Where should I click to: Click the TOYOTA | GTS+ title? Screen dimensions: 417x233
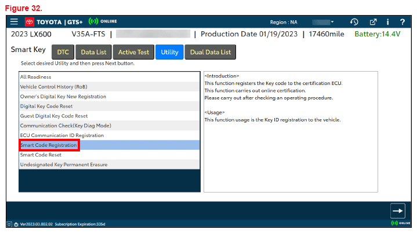pyautogui.click(x=60, y=22)
